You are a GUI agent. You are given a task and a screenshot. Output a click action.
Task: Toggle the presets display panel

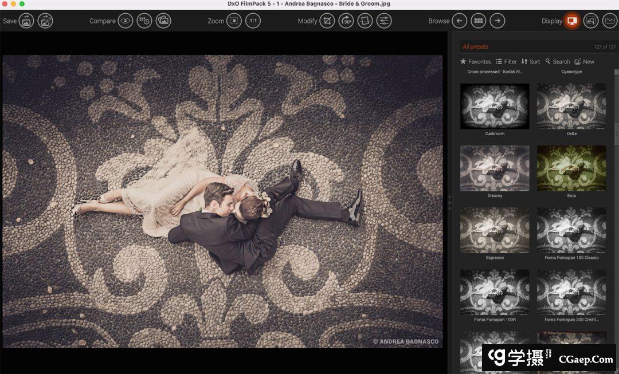pyautogui.click(x=571, y=21)
